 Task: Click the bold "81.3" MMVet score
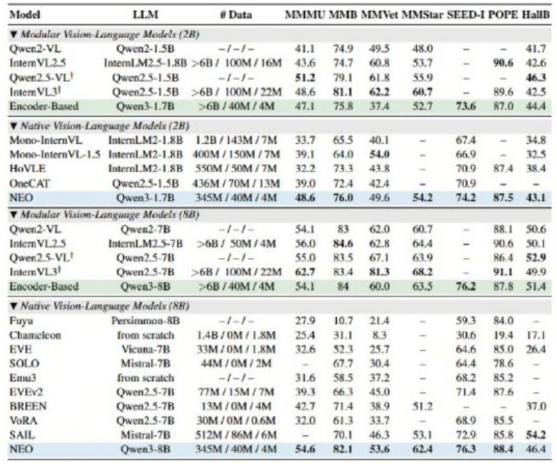pos(379,272)
